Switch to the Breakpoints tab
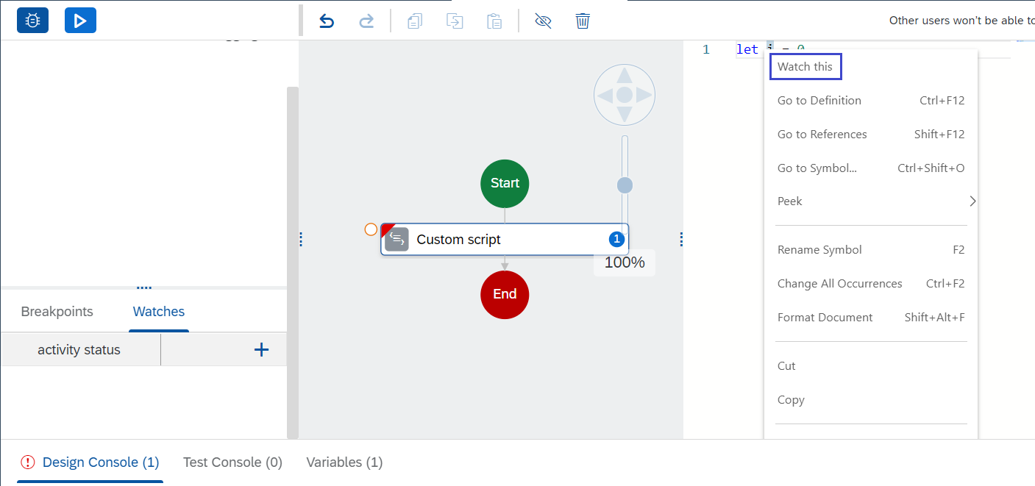1035x486 pixels. click(57, 312)
